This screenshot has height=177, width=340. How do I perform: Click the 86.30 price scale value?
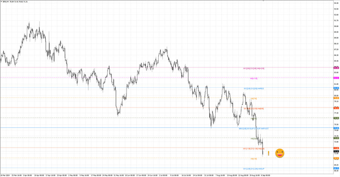click(x=336, y=55)
